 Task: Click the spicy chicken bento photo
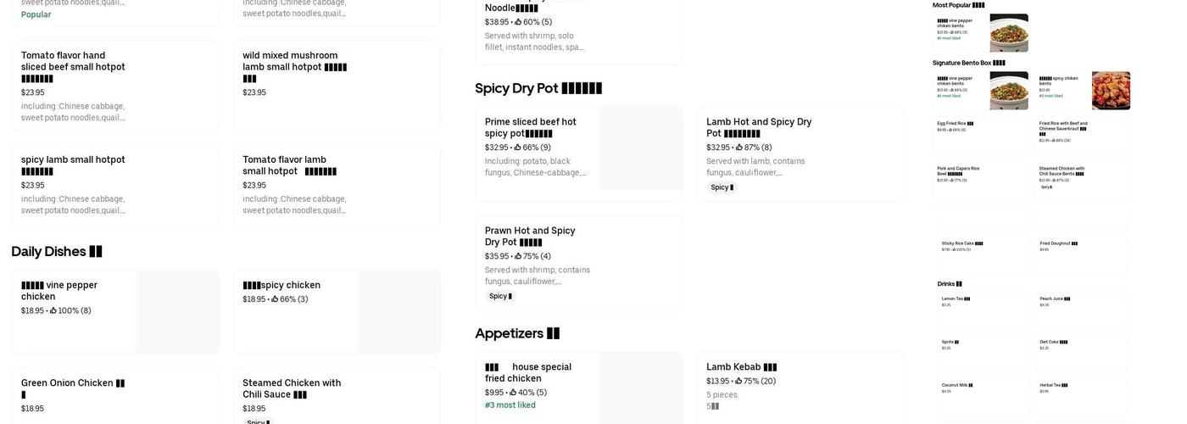tap(1111, 91)
